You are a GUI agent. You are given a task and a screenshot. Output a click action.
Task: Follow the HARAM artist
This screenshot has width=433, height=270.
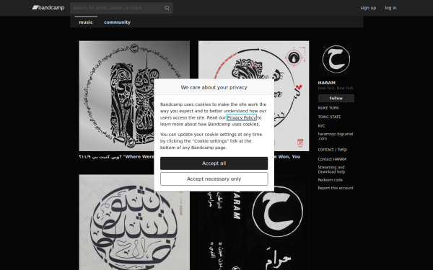[336, 99]
